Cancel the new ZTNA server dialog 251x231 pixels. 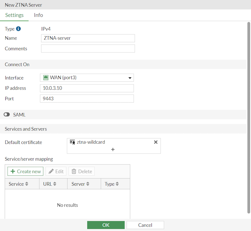145,225
